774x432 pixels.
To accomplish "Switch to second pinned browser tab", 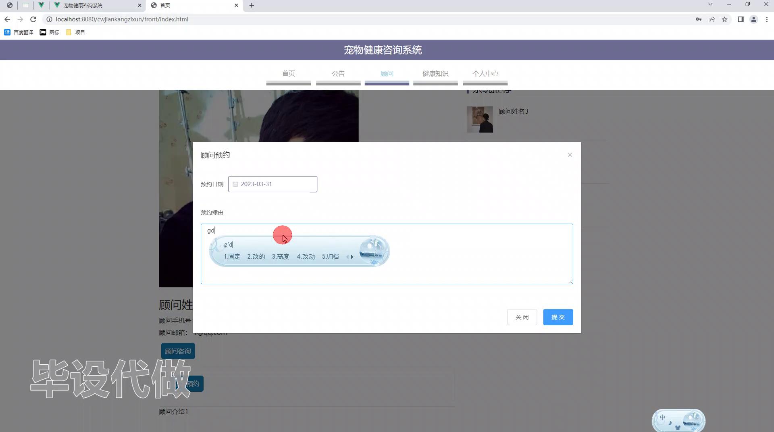I will [x=25, y=5].
